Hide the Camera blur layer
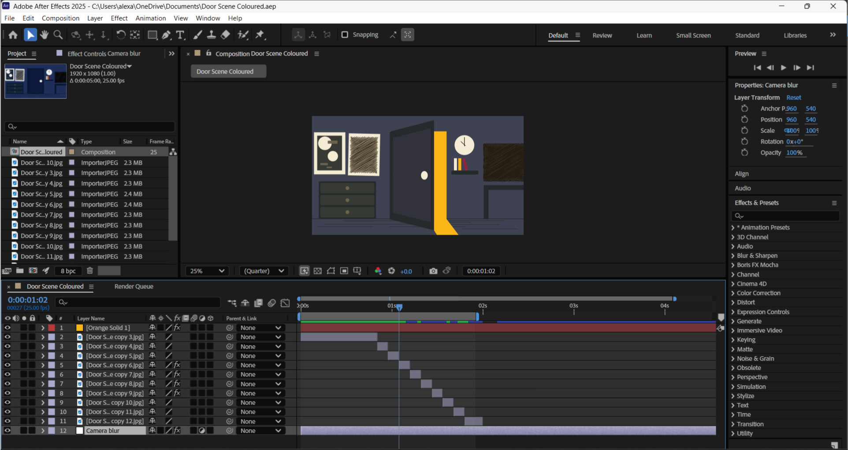 pos(7,431)
